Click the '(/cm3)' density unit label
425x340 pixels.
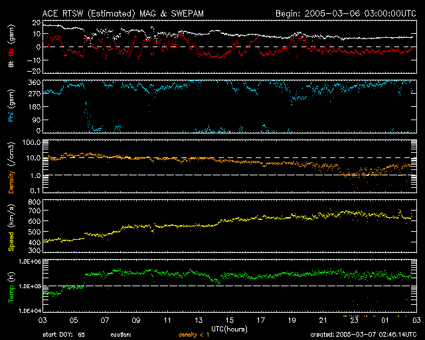point(11,154)
